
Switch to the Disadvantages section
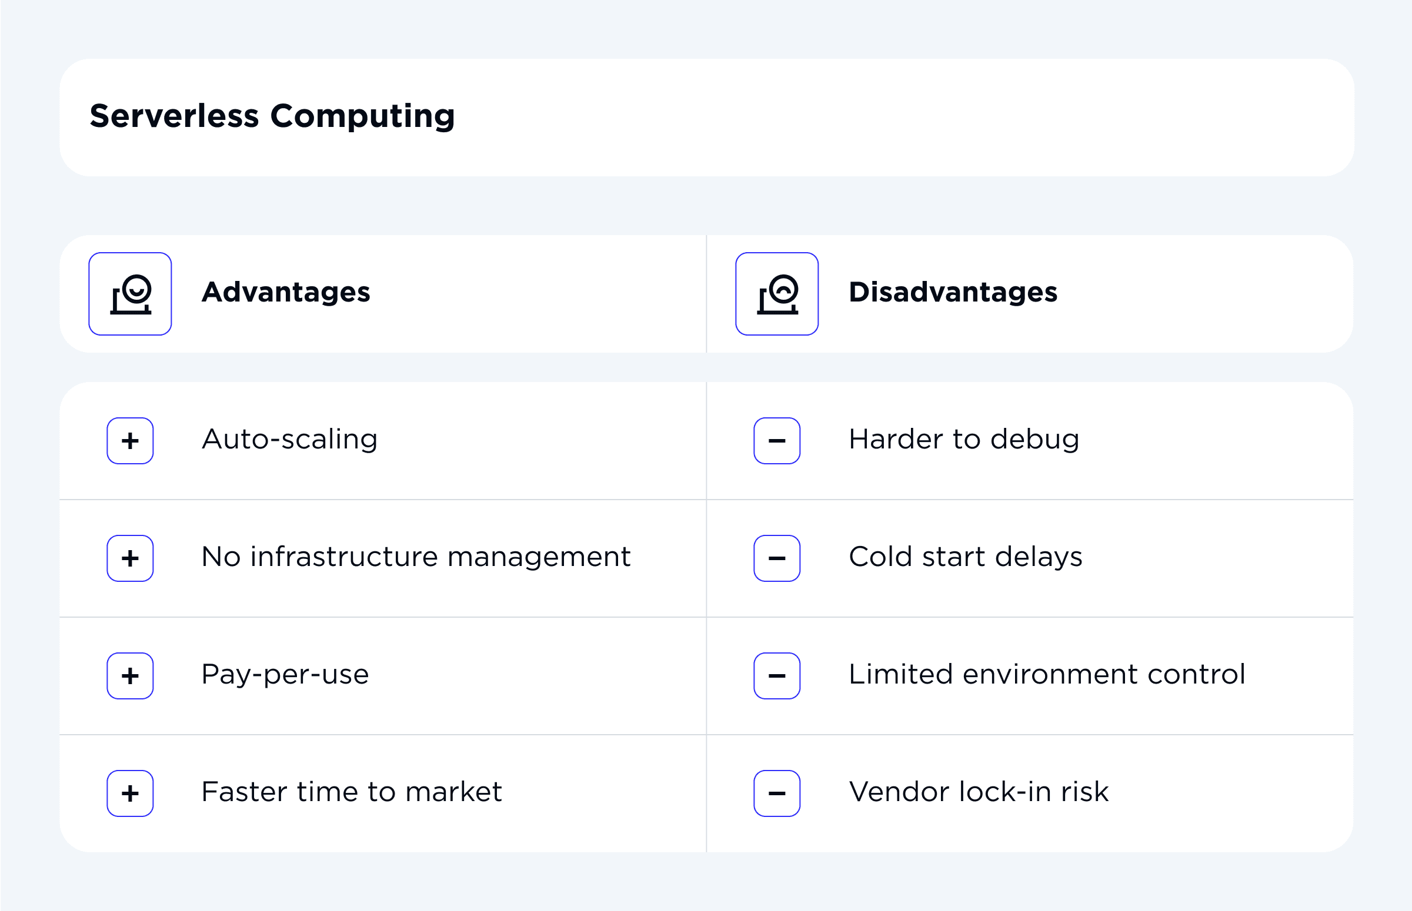952,293
